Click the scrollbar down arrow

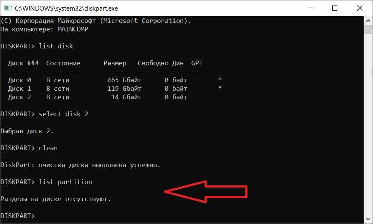(368, 219)
